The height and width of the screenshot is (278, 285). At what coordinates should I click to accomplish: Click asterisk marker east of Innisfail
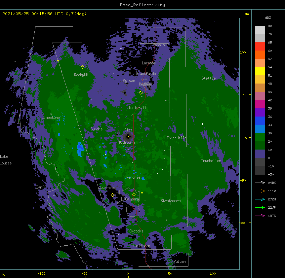pyautogui.click(x=166, y=100)
